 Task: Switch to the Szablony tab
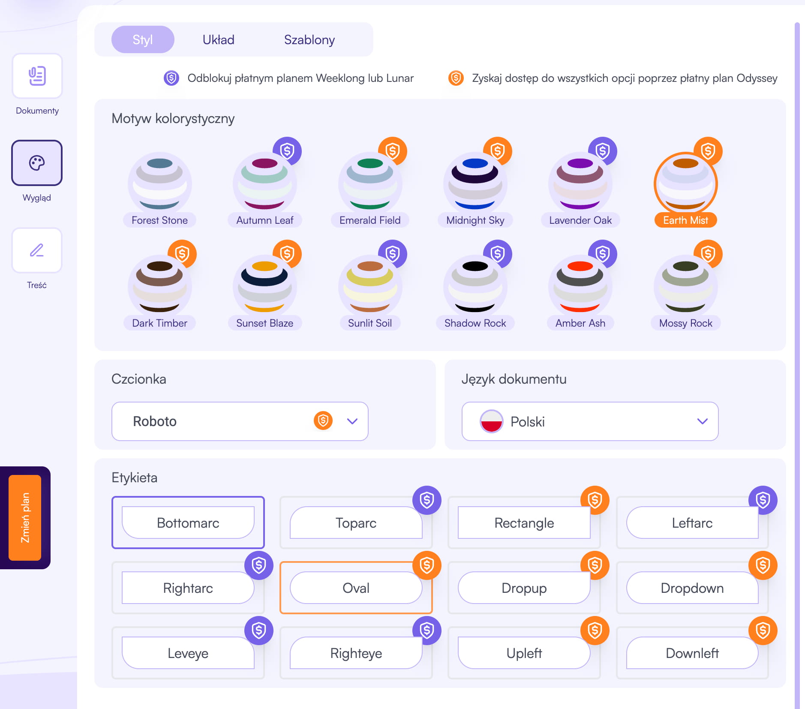(309, 39)
